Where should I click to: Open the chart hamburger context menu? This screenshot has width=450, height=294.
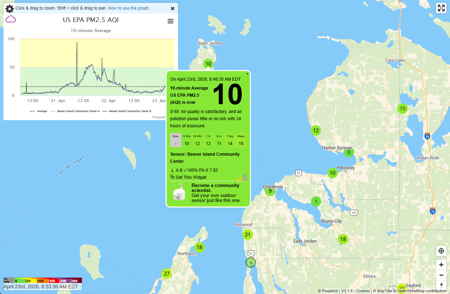tap(171, 21)
